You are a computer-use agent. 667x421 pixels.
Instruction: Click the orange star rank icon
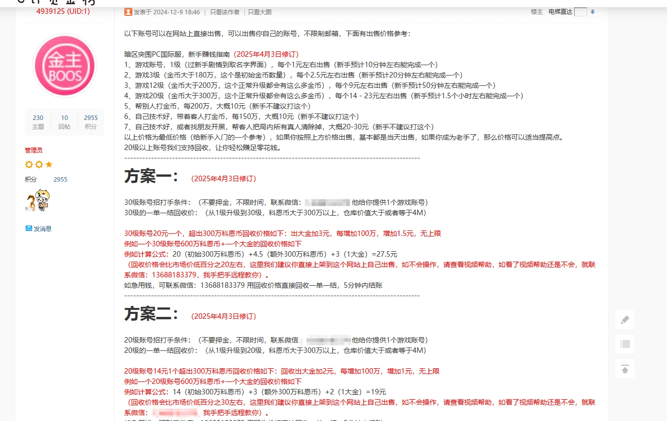click(48, 164)
